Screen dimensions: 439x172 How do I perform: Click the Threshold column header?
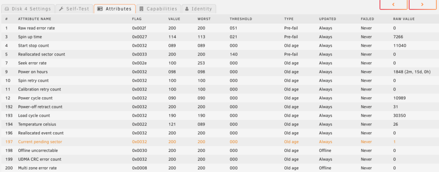(x=241, y=19)
